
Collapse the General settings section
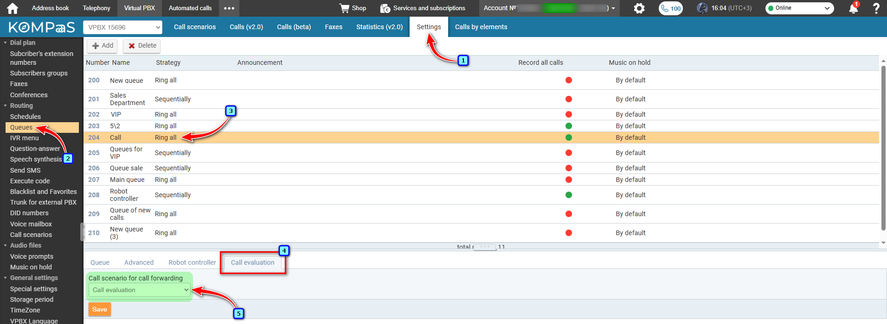point(5,278)
